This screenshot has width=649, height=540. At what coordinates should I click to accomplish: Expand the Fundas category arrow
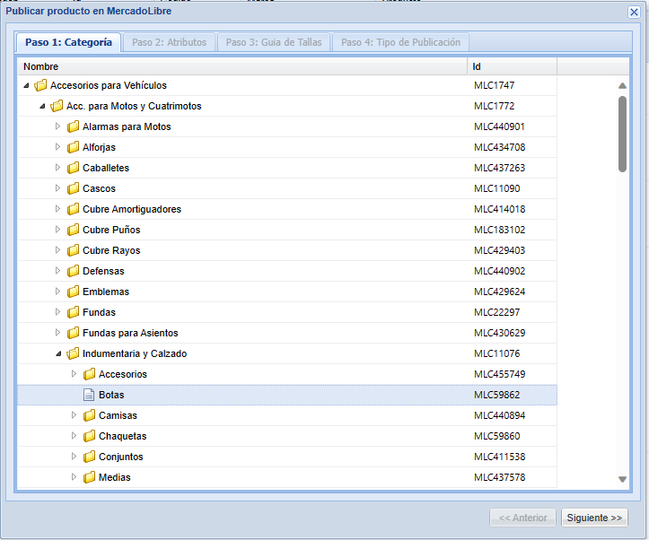pyautogui.click(x=58, y=312)
